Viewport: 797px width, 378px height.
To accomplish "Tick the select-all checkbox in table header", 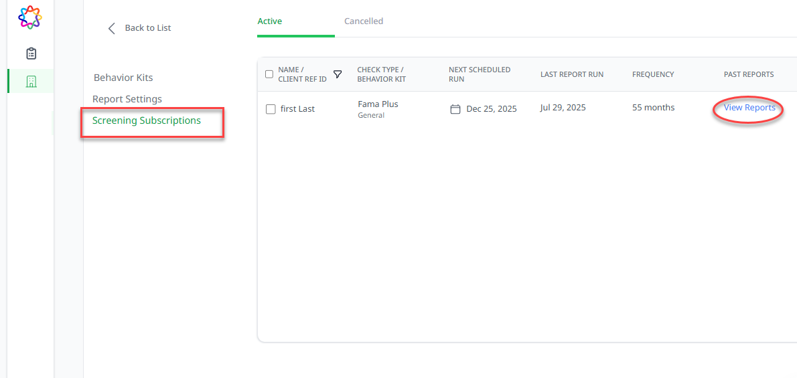I will tap(269, 74).
